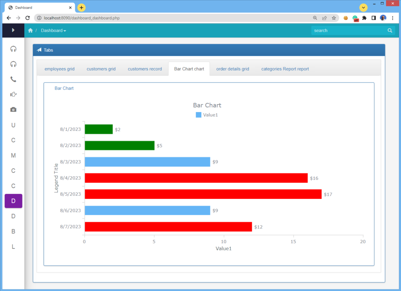
Task: Click the bookmark star in the address bar
Action: point(333,18)
